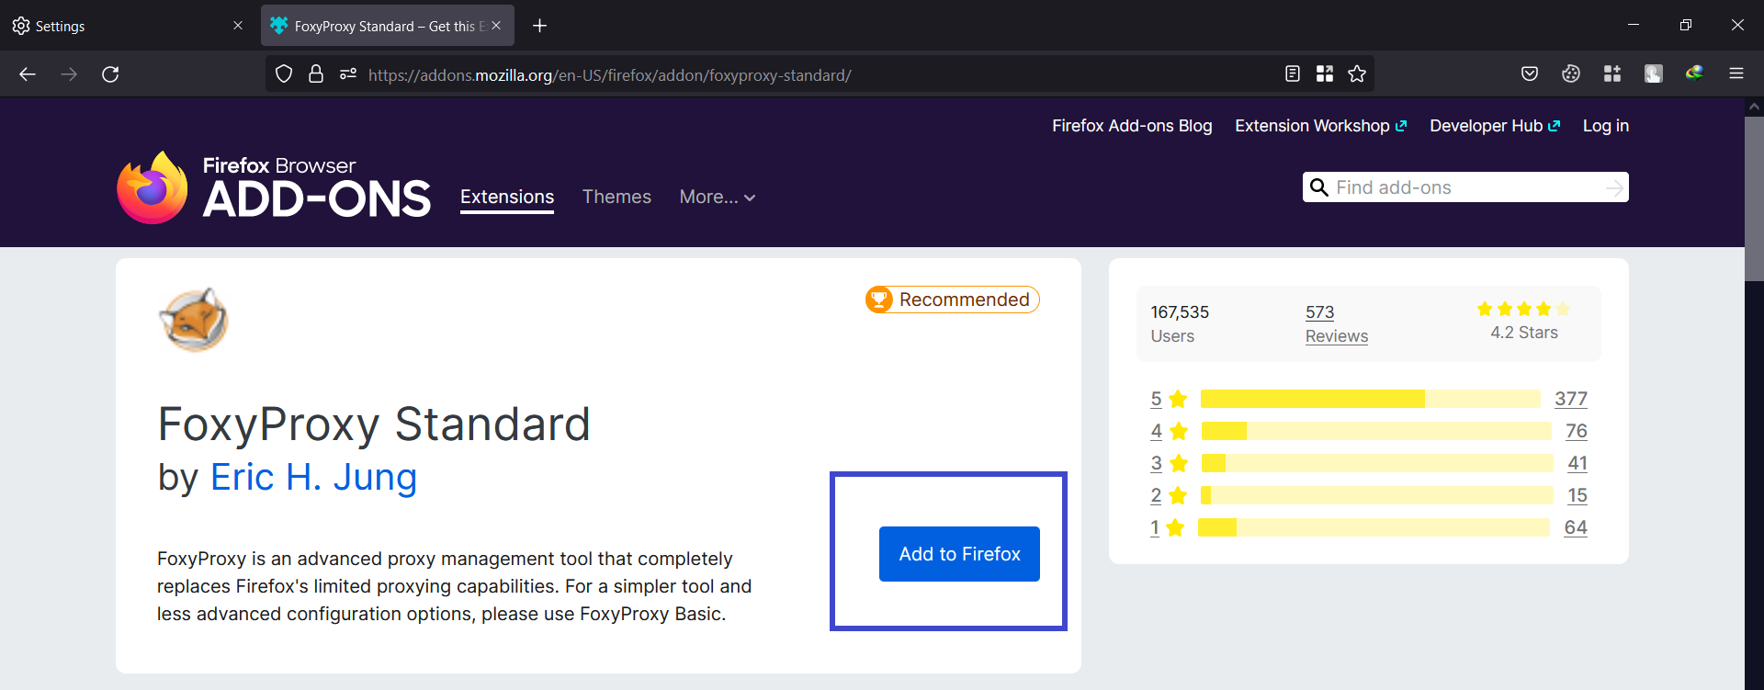Viewport: 1764px width, 690px height.
Task: Open the Extension Workshop link
Action: coord(1320,126)
